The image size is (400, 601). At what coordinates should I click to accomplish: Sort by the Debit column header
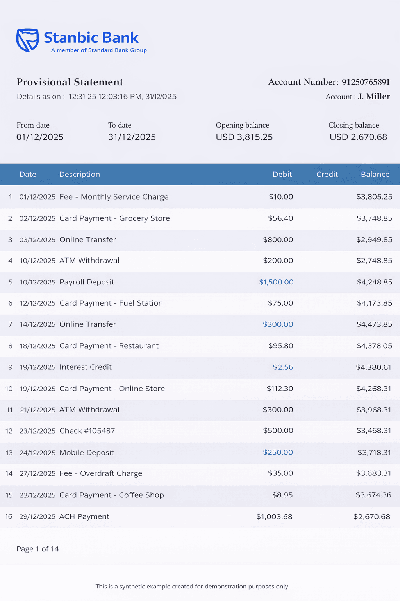coord(282,174)
